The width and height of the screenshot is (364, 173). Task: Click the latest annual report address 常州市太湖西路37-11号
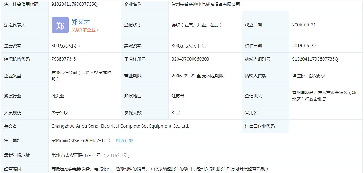[76, 155]
